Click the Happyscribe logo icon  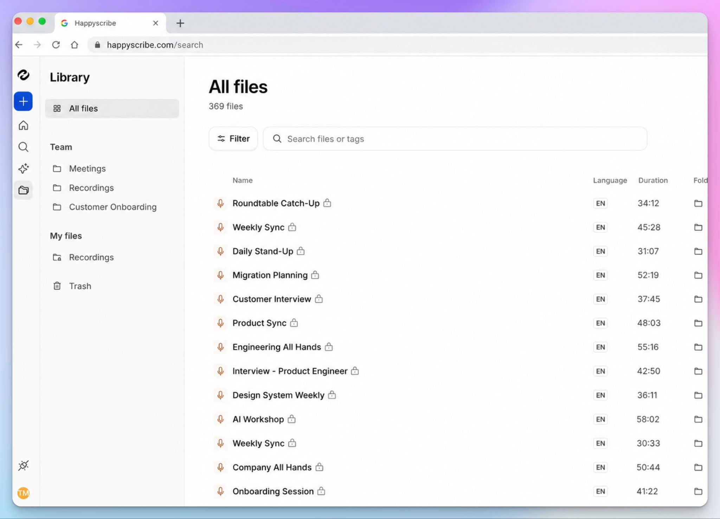(x=24, y=75)
